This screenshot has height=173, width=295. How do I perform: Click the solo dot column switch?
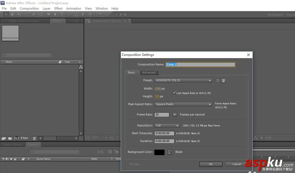(x=11, y=159)
